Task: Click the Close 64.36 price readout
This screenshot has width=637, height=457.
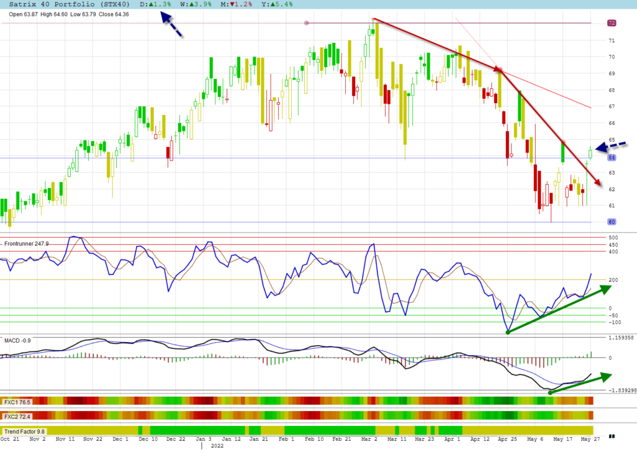Action: pyautogui.click(x=114, y=14)
